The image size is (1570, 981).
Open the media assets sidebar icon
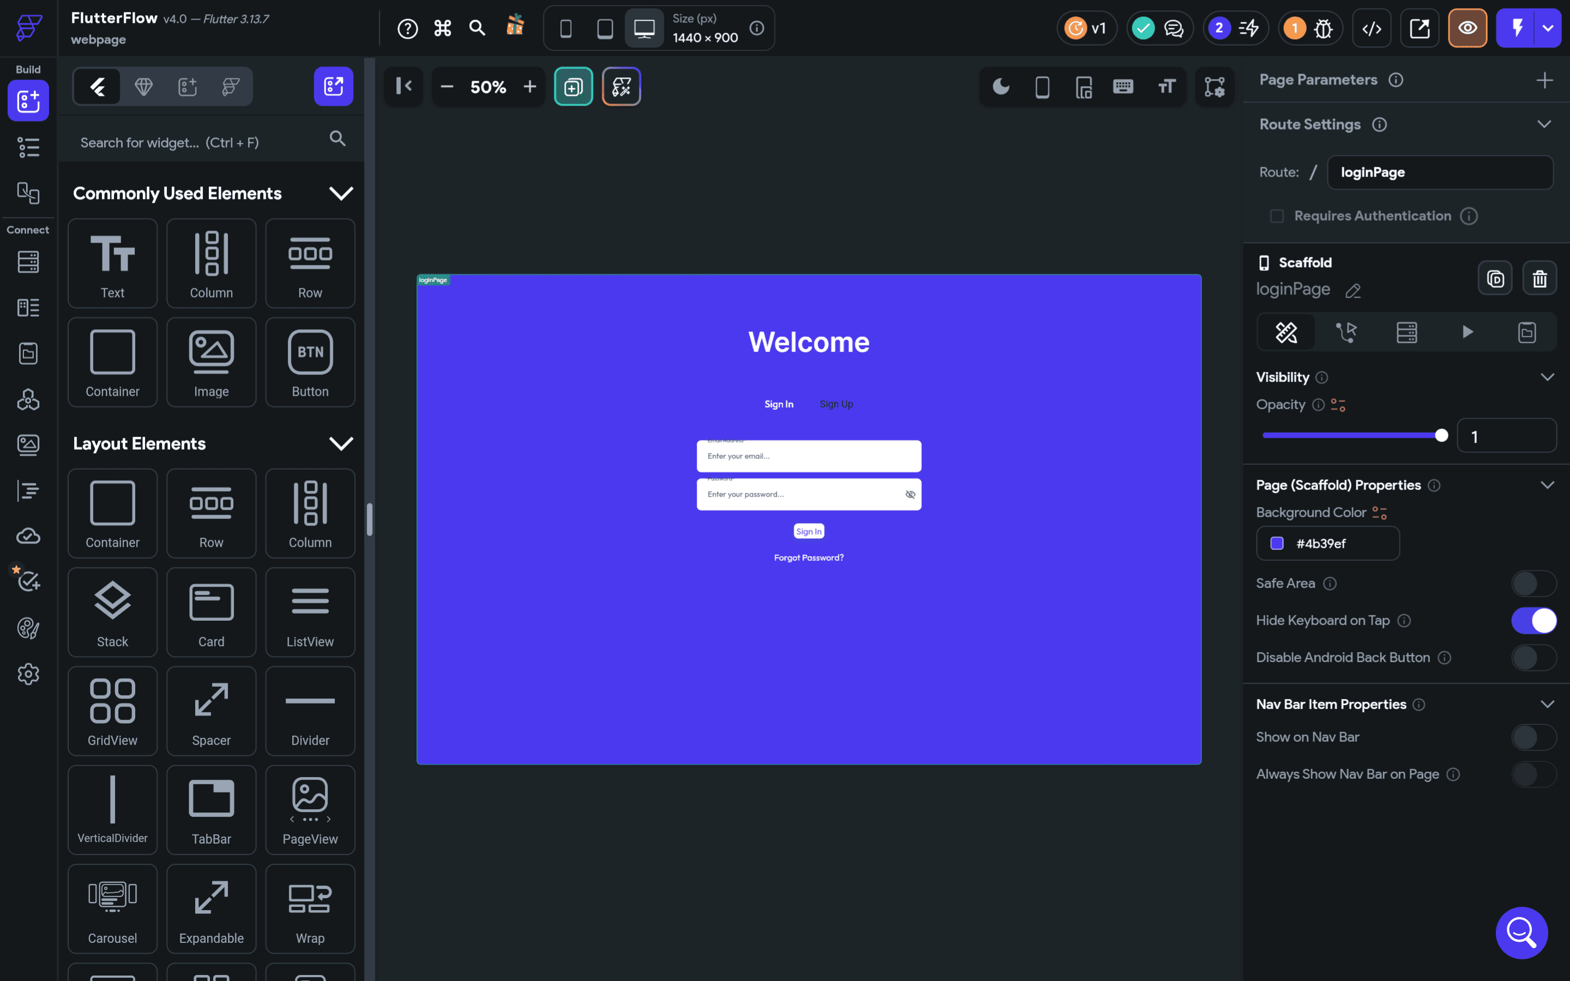coord(28,445)
